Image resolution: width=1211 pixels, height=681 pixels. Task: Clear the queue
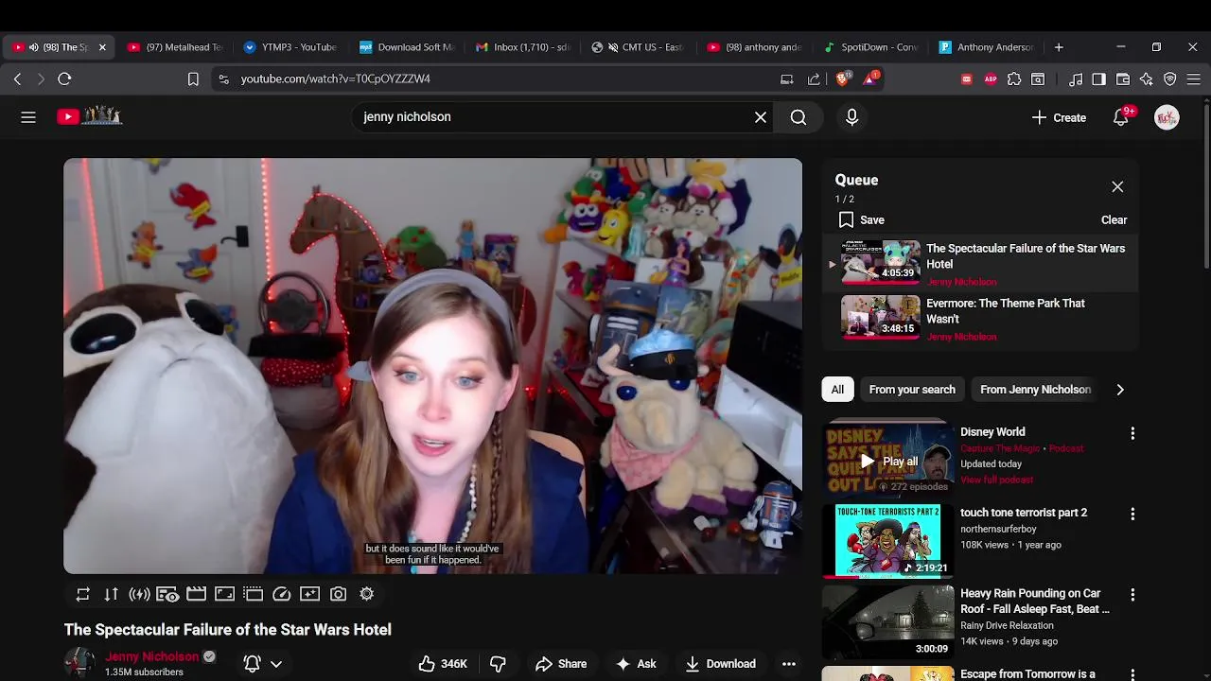[x=1114, y=219]
